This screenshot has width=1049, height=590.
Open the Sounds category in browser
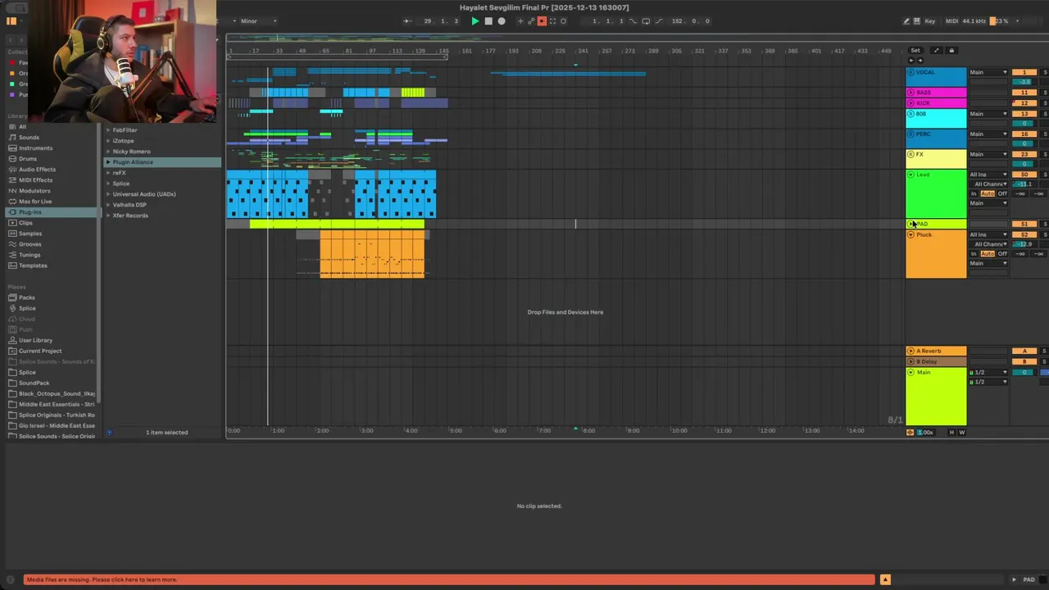click(29, 138)
